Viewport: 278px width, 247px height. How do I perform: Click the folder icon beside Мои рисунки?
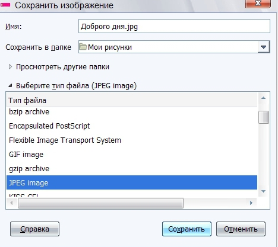click(x=83, y=47)
